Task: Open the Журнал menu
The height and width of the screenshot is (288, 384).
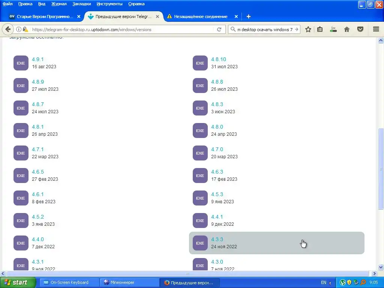Action: click(59, 4)
